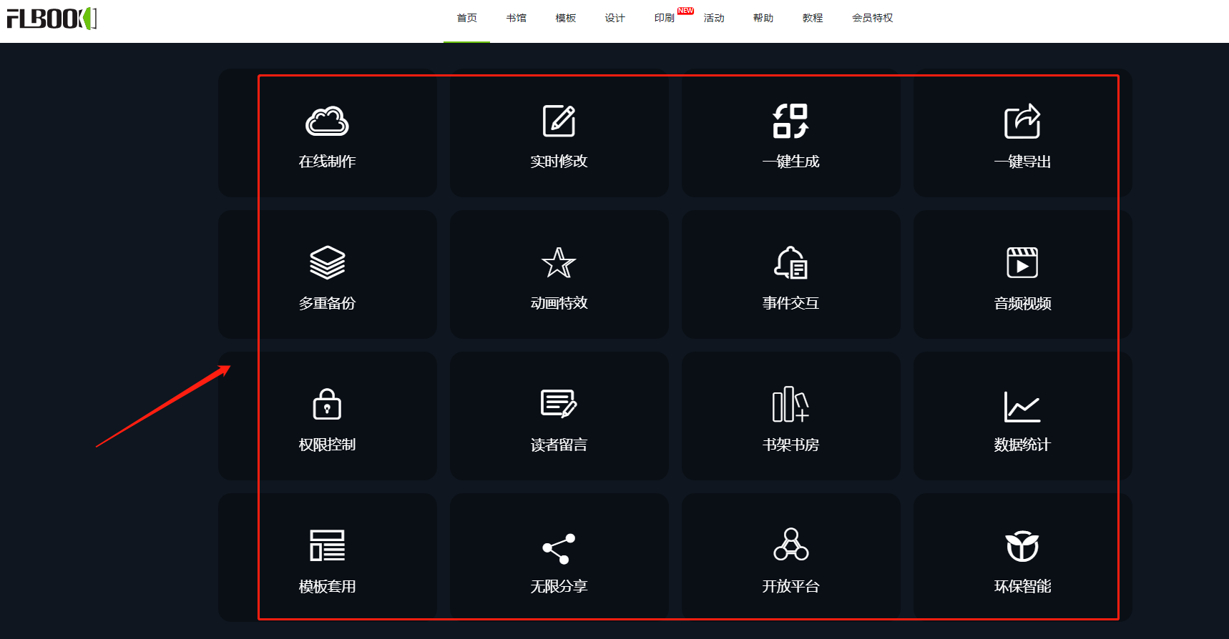Image resolution: width=1229 pixels, height=639 pixels.
Task: Select the 设计 menu item
Action: [x=615, y=18]
